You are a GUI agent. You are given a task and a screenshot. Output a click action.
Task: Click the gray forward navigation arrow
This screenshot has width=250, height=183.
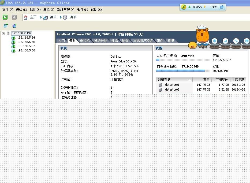(x=14, y=17)
